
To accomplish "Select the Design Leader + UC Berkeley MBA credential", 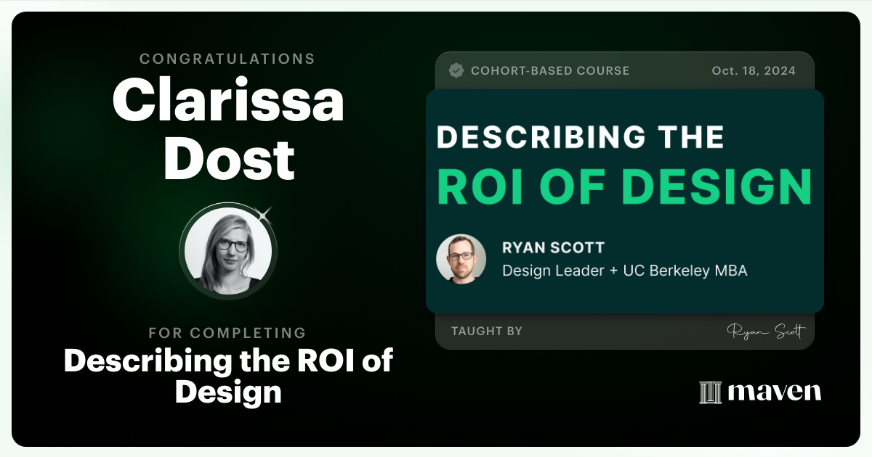I will (x=625, y=270).
